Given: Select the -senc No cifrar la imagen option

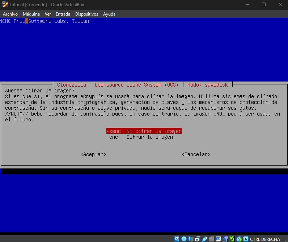Looking at the screenshot, I should pyautogui.click(x=144, y=131).
